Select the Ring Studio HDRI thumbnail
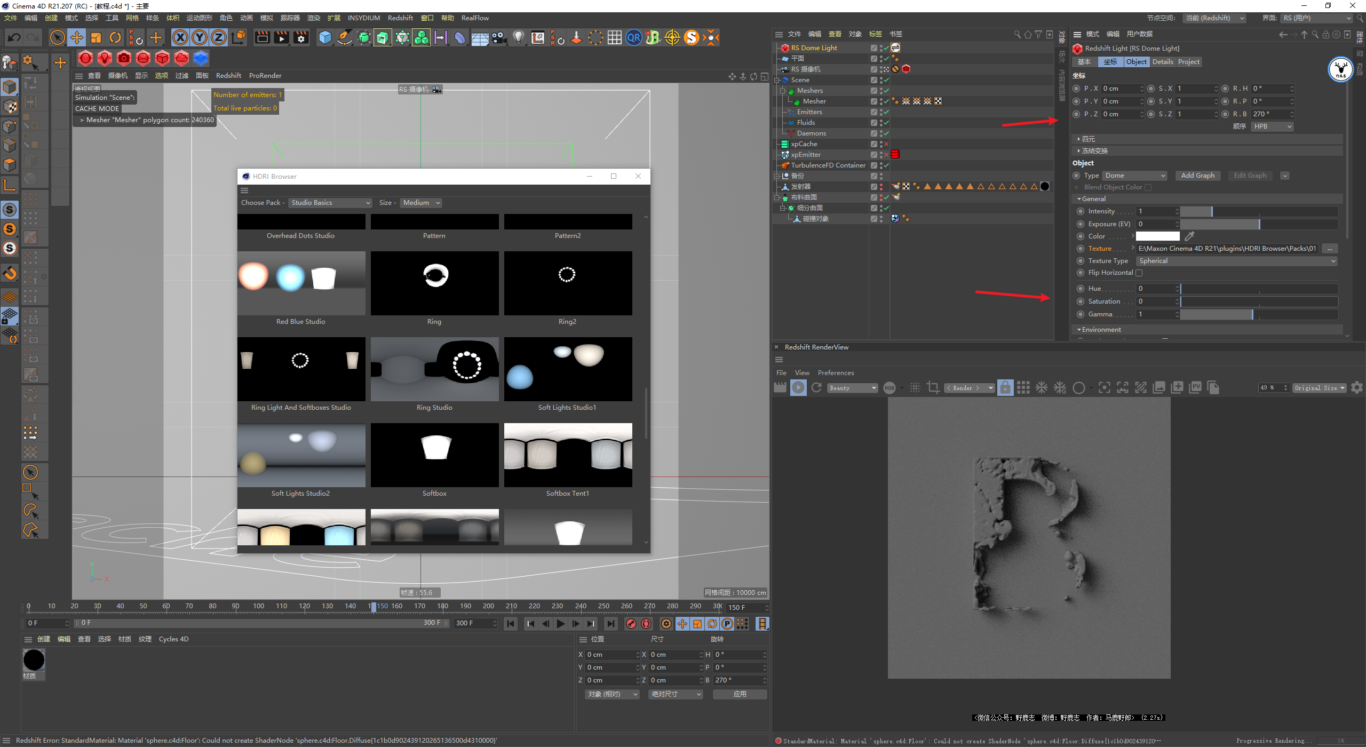Image resolution: width=1366 pixels, height=747 pixels. coord(434,369)
